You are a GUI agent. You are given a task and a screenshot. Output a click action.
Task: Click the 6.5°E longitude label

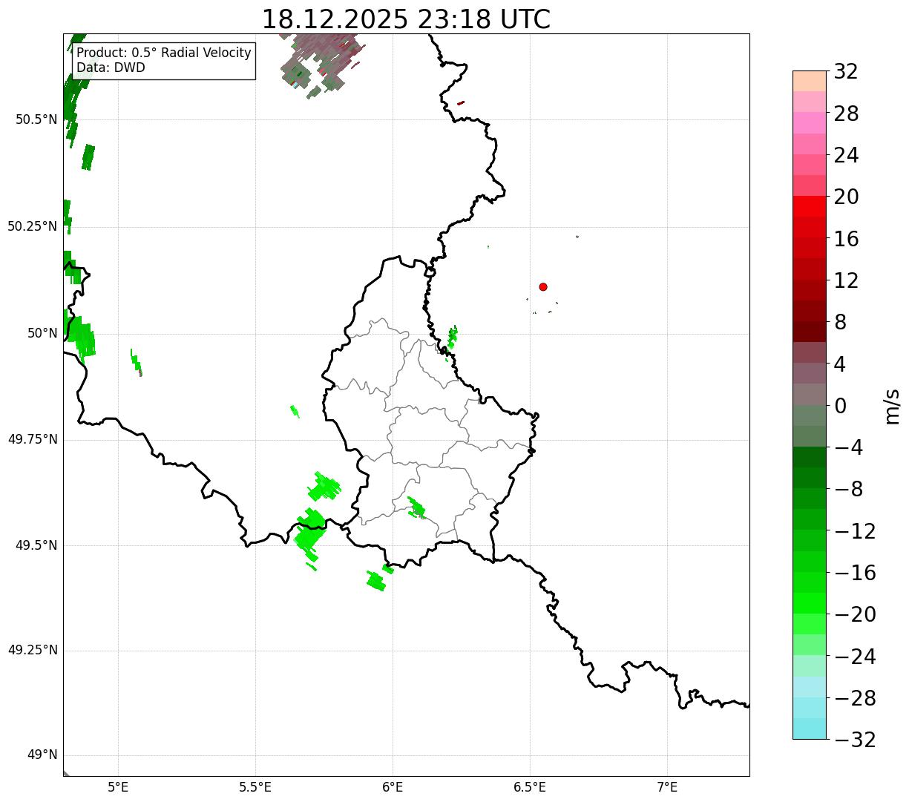(530, 787)
